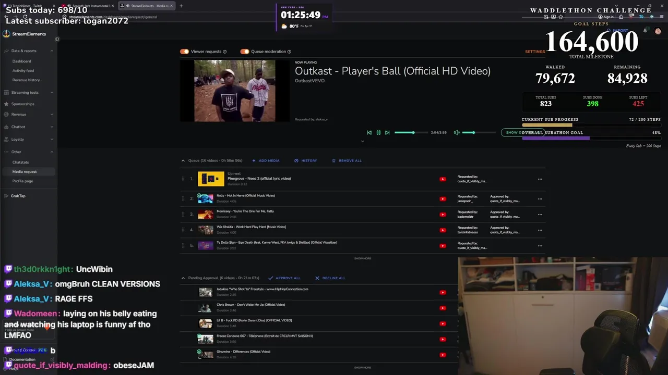Open YouTube link for Nelly row
This screenshot has height=375, width=668.
pyautogui.click(x=443, y=199)
